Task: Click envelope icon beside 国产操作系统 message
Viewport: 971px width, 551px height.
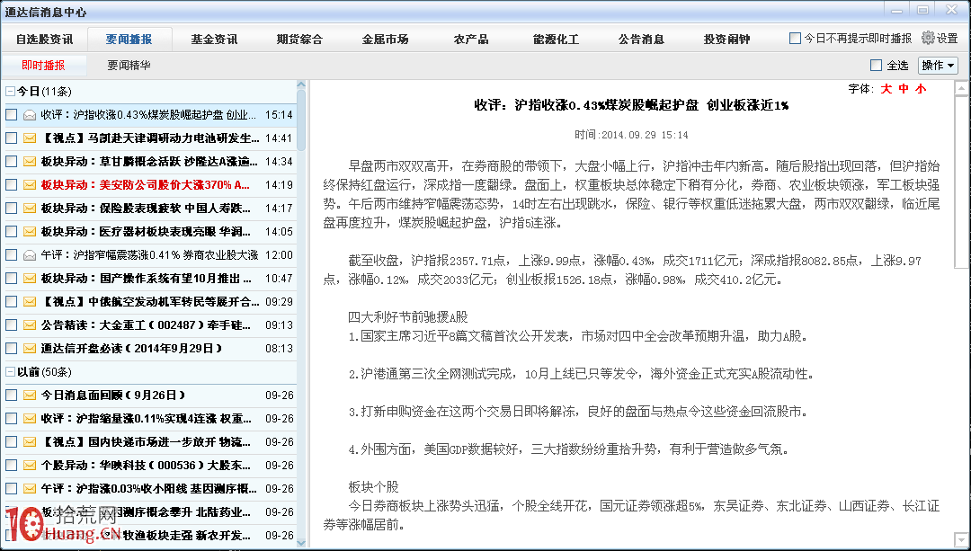Action: coord(29,279)
